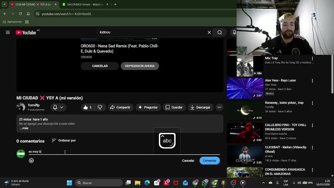334x188 pixels.
Task: Download the video via Descargar
Action: 200,107
